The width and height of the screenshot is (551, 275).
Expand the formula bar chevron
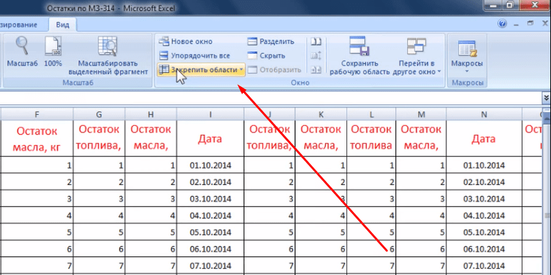[x=546, y=97]
